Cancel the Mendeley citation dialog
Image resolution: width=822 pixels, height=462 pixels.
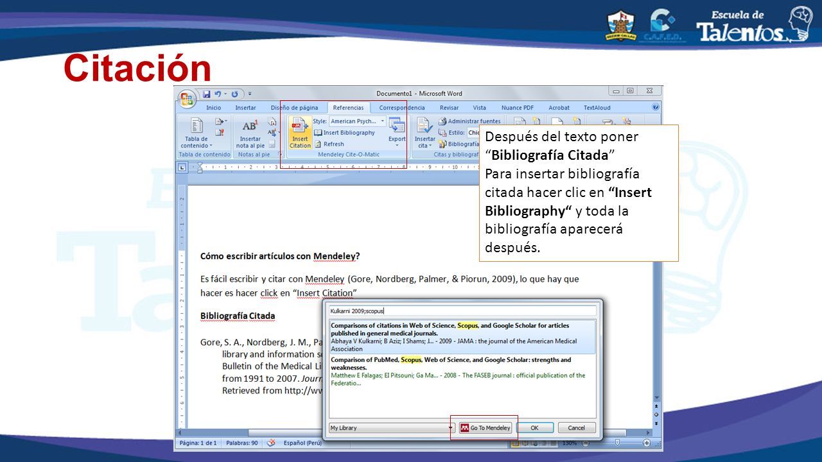click(x=576, y=428)
